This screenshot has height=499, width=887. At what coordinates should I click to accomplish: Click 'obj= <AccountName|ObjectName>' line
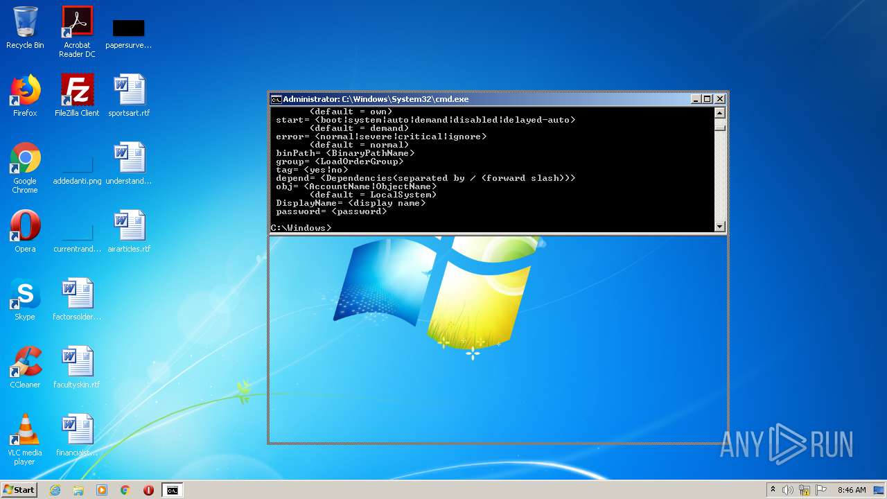point(356,186)
